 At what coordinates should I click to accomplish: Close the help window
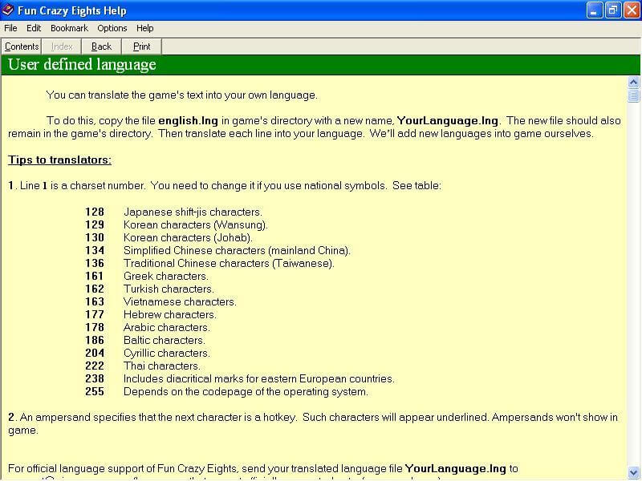[632, 10]
